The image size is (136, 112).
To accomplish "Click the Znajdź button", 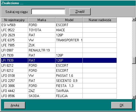I will tap(80, 12).
